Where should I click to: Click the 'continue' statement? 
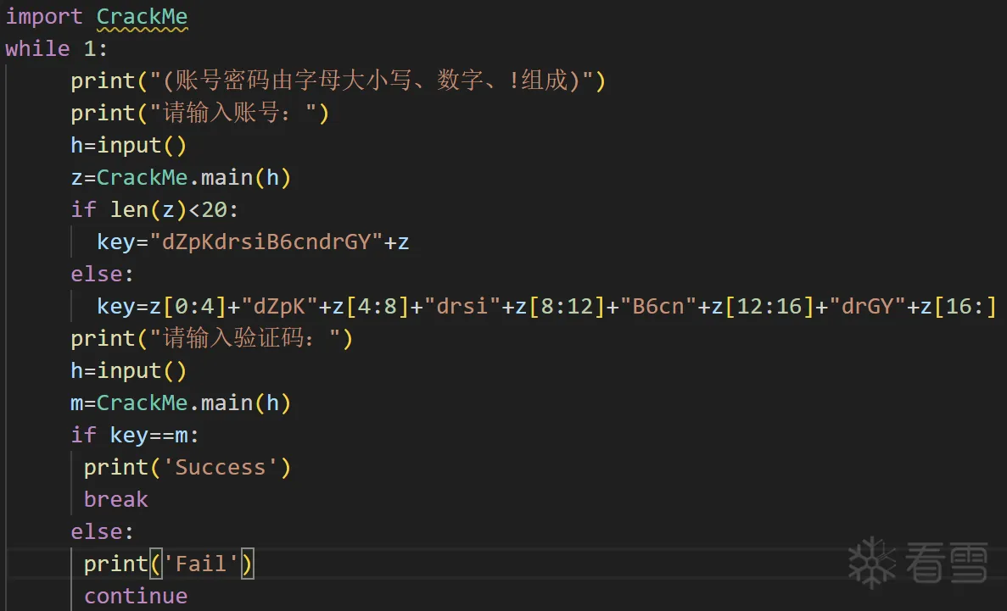(136, 596)
